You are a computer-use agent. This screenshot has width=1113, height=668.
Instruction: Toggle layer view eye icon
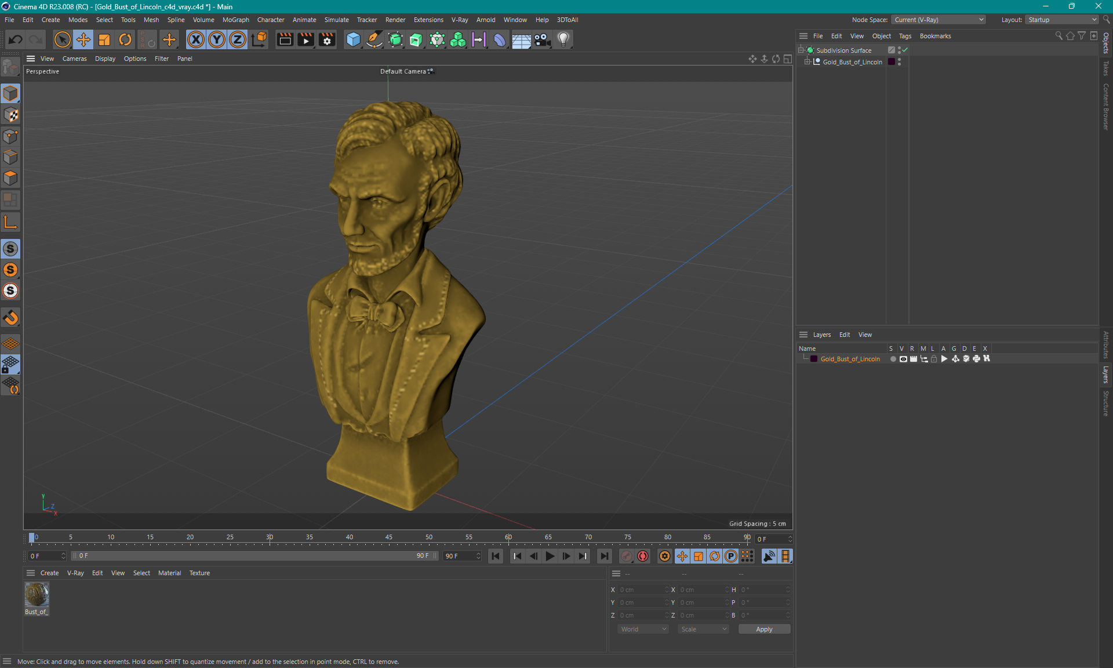click(x=903, y=359)
